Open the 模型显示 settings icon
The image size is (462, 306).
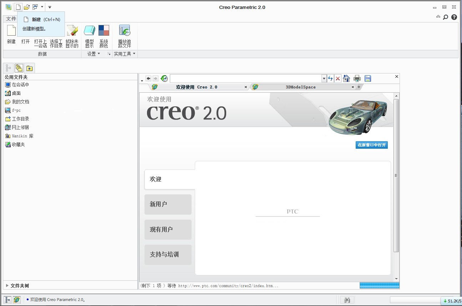(89, 30)
